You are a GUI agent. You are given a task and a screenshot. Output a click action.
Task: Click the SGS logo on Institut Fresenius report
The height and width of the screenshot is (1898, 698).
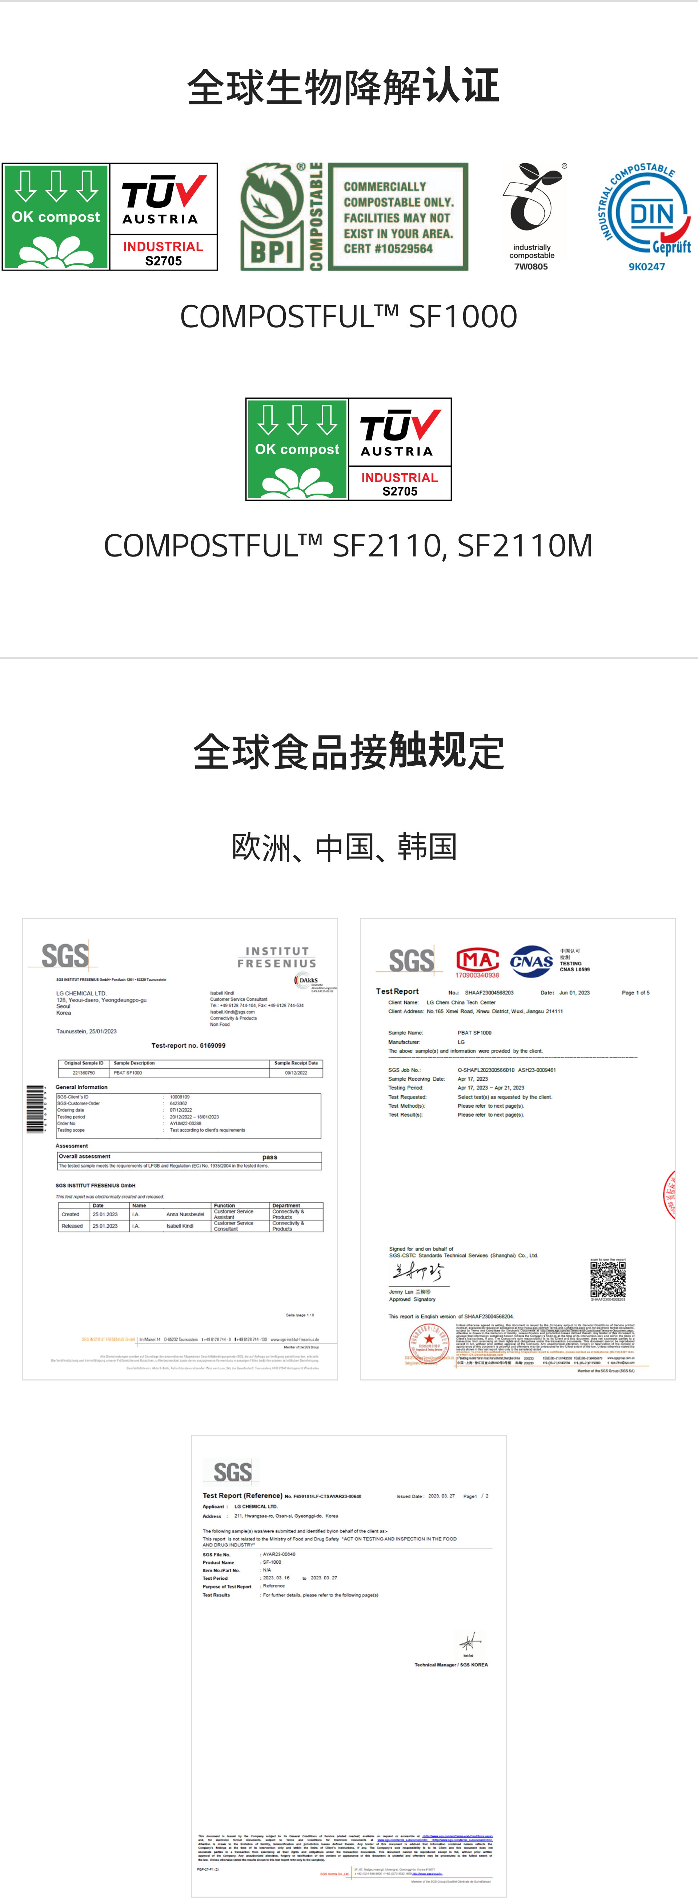point(65,955)
